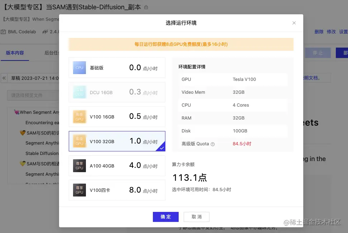Confirm environment selection with 确定 button
The width and height of the screenshot is (348, 233).
point(165,217)
